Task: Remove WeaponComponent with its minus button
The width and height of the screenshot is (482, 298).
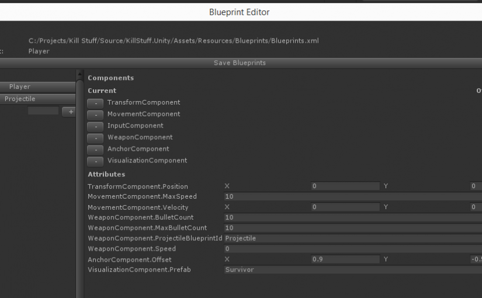Action: coord(95,138)
